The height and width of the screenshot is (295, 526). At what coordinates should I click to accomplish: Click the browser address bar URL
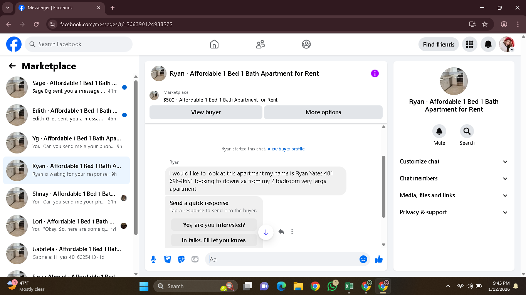coord(116,24)
